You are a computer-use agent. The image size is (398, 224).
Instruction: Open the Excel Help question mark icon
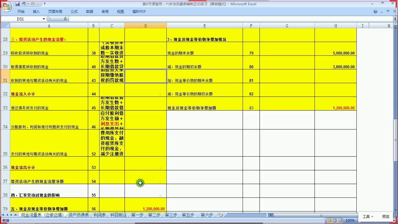pyautogui.click(x=375, y=12)
